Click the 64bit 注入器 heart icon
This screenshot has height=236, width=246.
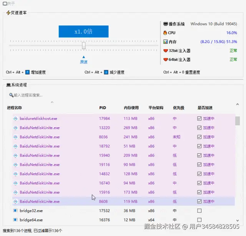coord(166,60)
